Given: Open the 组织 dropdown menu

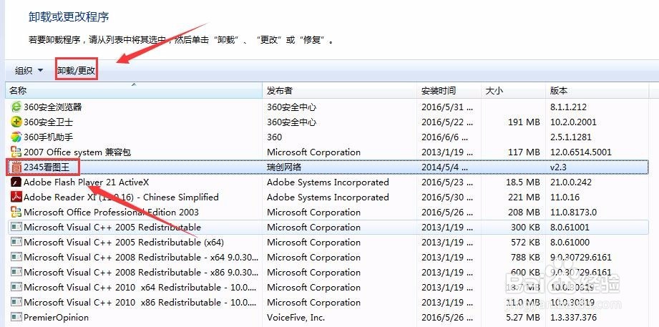Looking at the screenshot, I should [29, 71].
